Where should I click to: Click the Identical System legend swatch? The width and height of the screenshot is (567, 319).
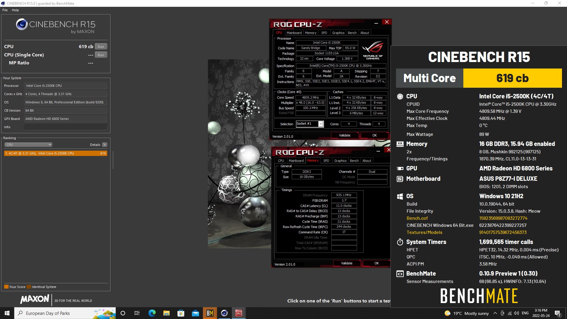[29, 287]
